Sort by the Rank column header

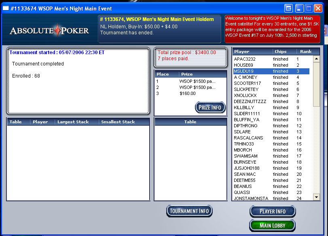(308, 51)
